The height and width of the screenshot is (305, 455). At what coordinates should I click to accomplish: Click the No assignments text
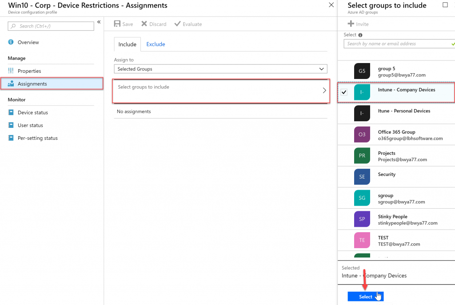[x=134, y=111]
